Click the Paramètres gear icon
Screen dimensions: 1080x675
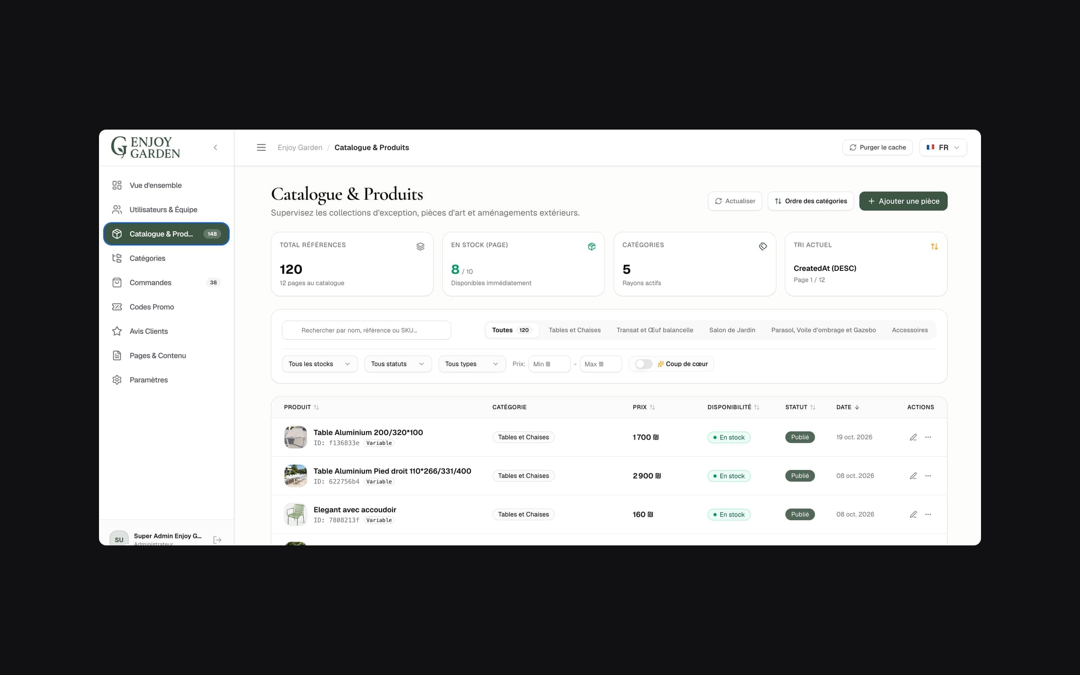pyautogui.click(x=117, y=380)
